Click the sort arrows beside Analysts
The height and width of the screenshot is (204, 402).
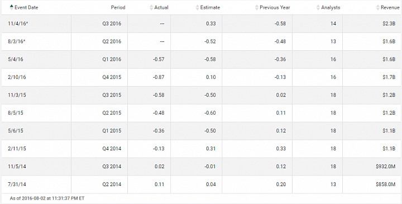point(318,7)
